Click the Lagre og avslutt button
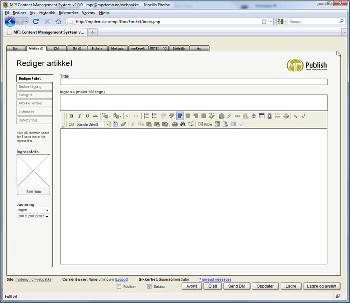350x303 pixels. click(x=323, y=286)
